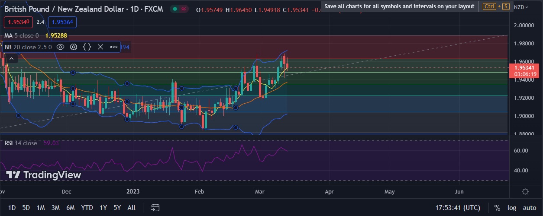Collapse the indicator legend with chevron

(x=12, y=59)
